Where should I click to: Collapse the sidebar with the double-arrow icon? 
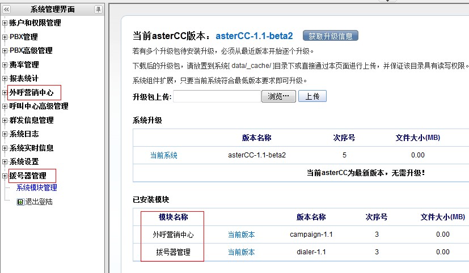tap(7, 9)
